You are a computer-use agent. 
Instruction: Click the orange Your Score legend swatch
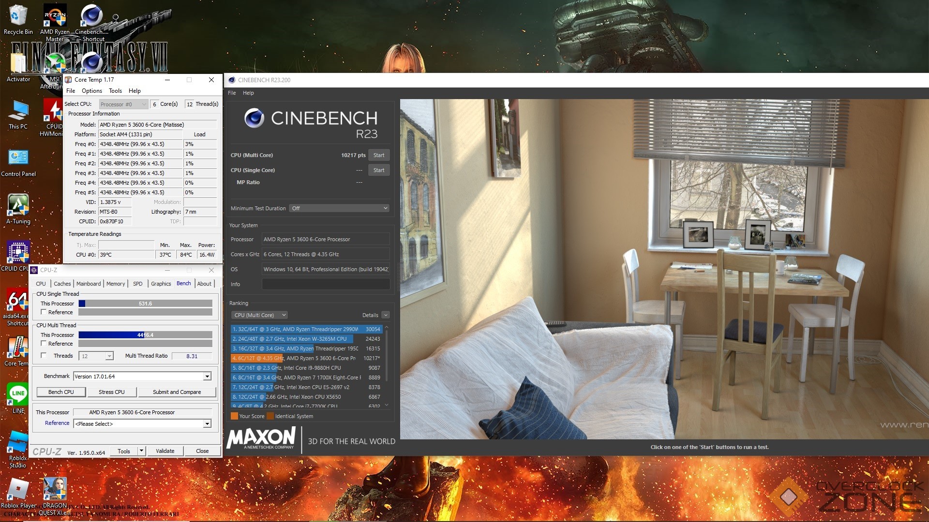point(234,416)
